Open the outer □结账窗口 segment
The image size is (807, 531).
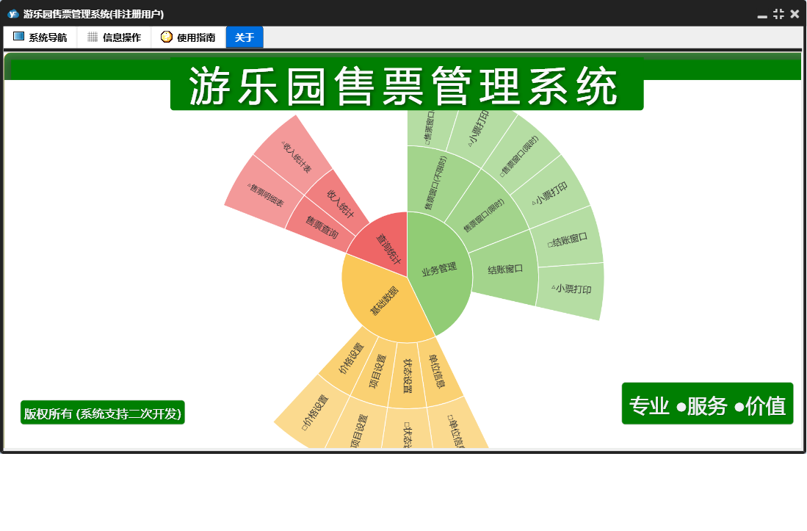[567, 239]
